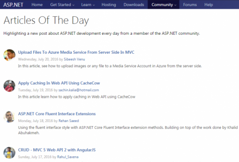Click the fluent interface style description text
The width and height of the screenshot is (239, 162).
pyautogui.click(x=128, y=130)
